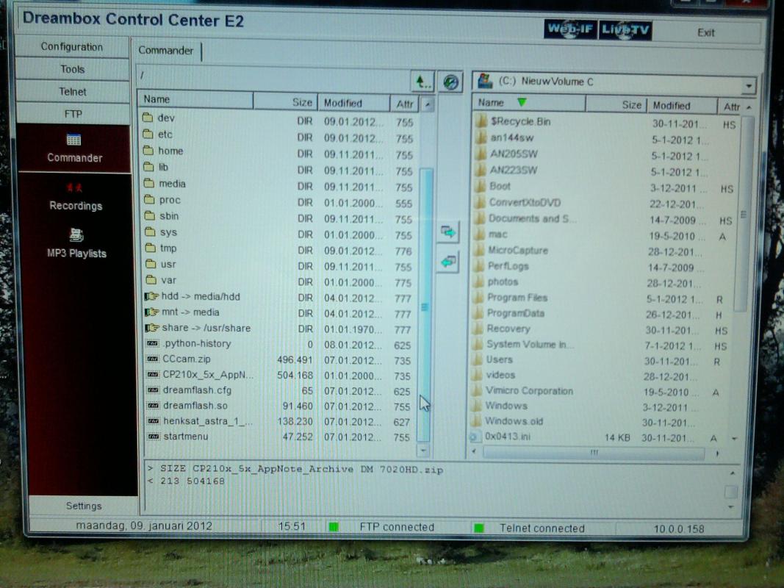784x588 pixels.
Task: Open the Recordings section
Action: 76,197
